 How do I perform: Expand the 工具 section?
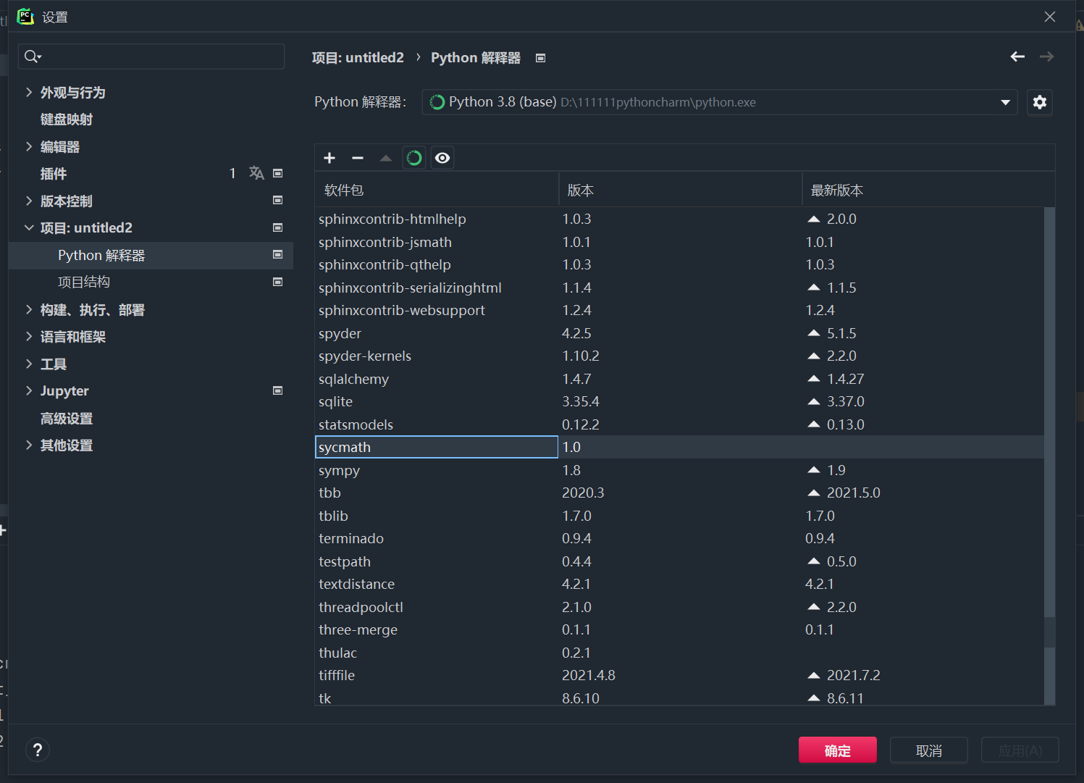pos(29,364)
